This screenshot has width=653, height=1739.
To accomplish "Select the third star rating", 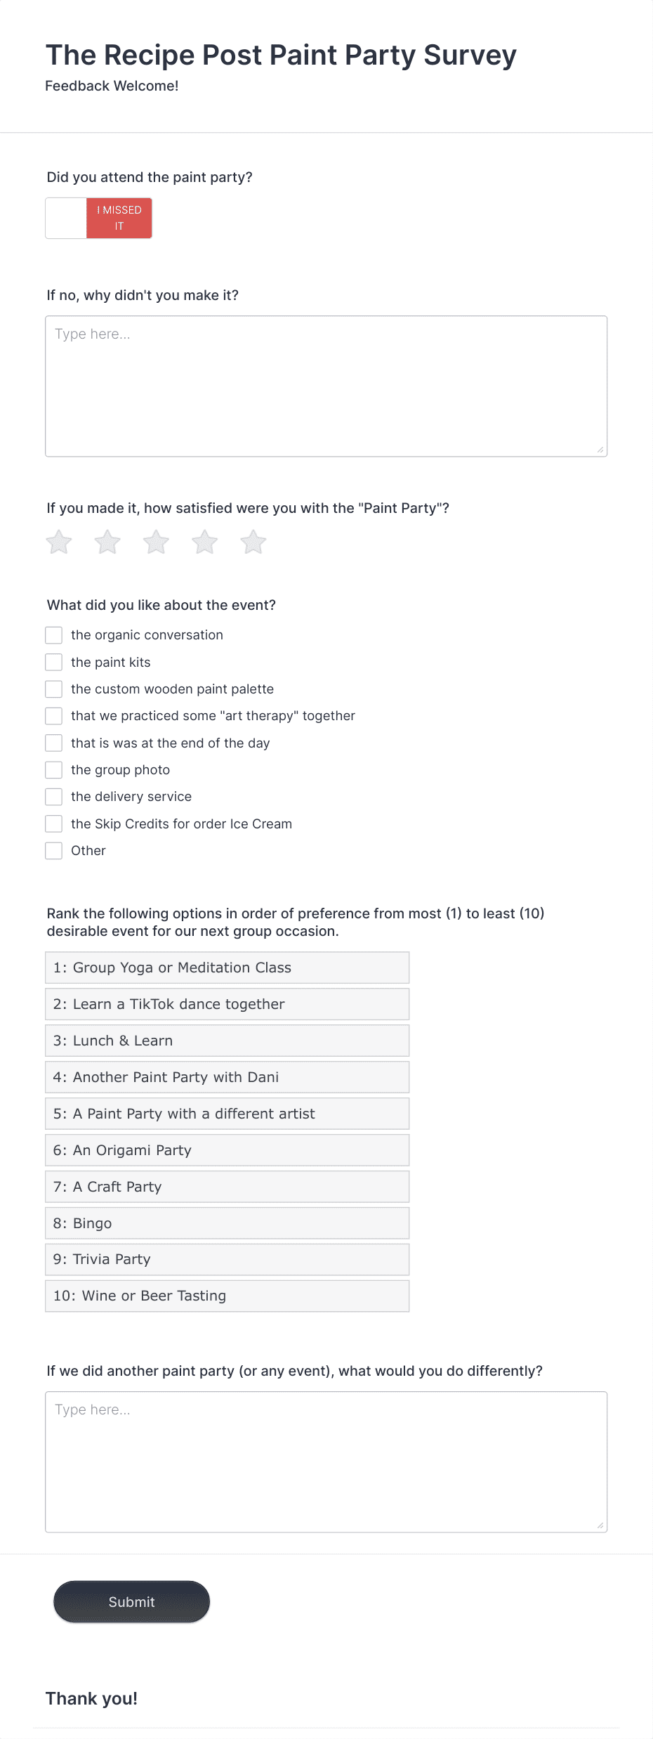I will tap(156, 542).
